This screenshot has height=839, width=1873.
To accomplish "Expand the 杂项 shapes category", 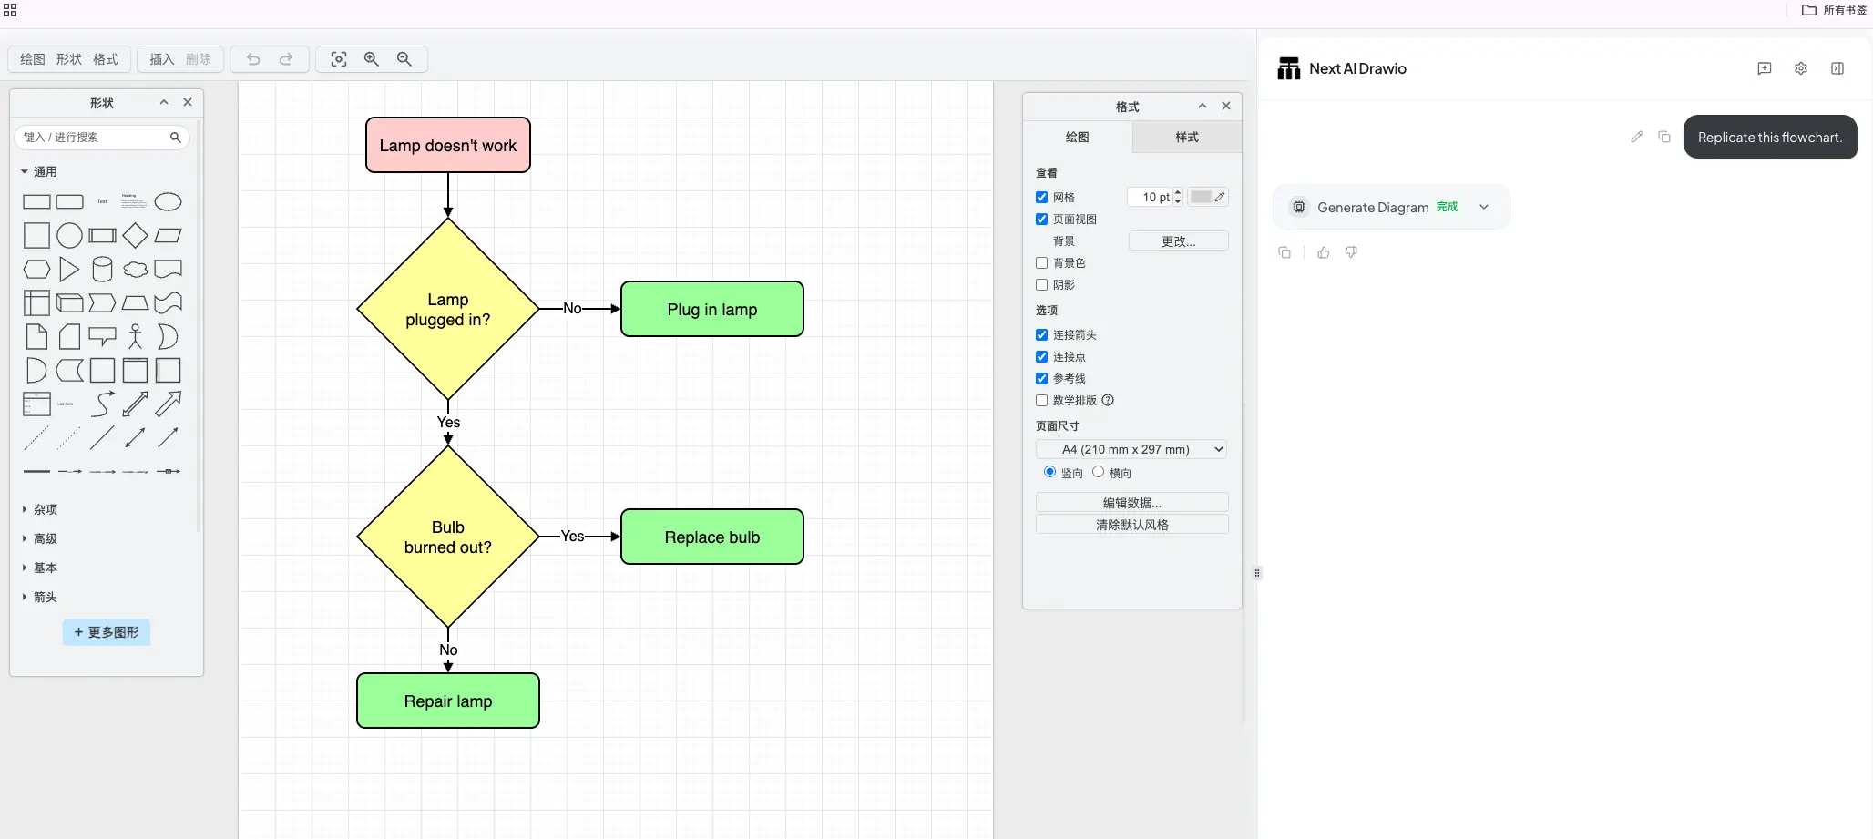I will click(x=45, y=510).
